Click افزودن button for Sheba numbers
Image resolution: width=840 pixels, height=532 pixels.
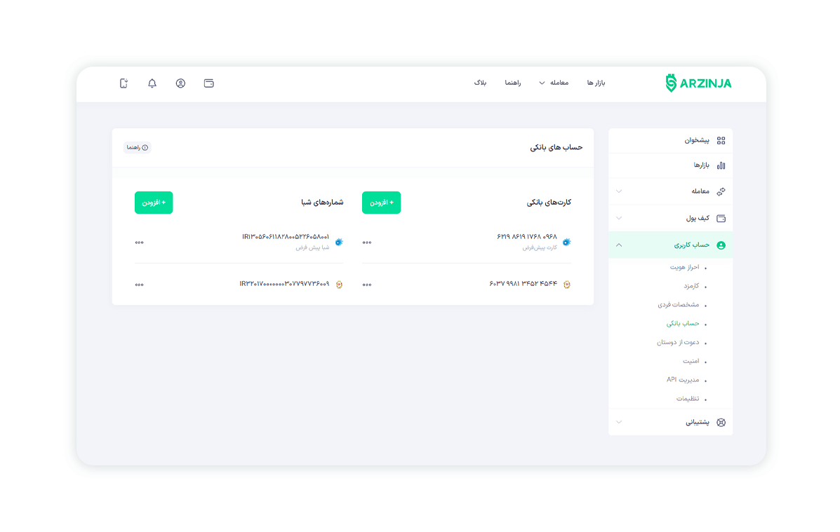click(154, 203)
